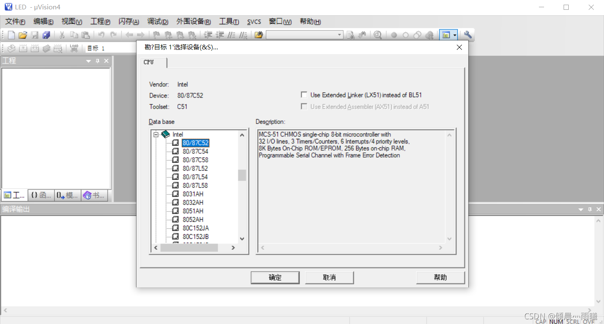The width and height of the screenshot is (604, 324).
Task: Open the 文件(F) menu
Action: 15,22
